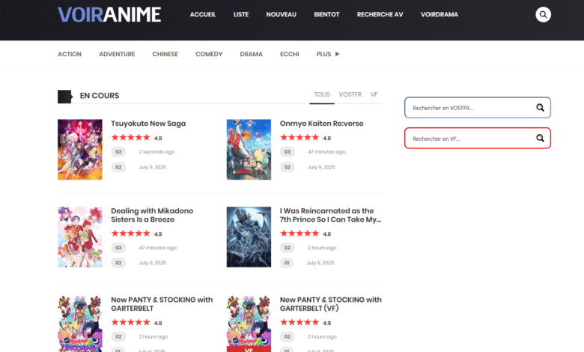Select the DRAMA genre
Viewport: 584px width, 352px height.
pyautogui.click(x=251, y=54)
